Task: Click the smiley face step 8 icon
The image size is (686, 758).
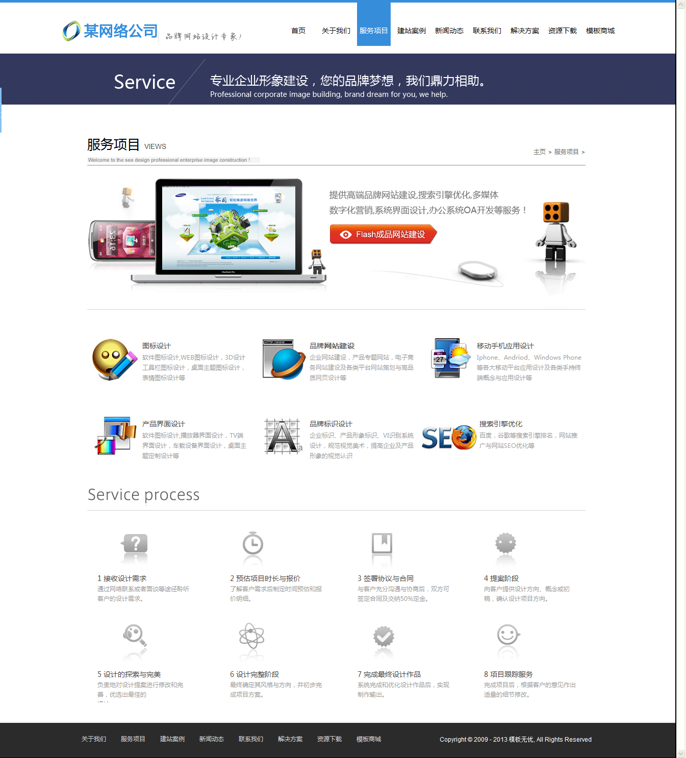Action: (x=508, y=636)
